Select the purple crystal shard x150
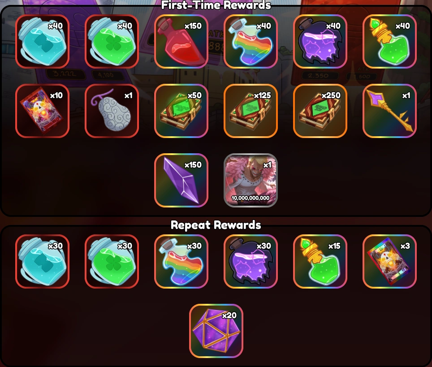Viewport: 432px width, 367px height. [181, 180]
